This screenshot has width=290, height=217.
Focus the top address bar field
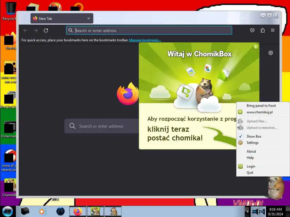point(149,31)
